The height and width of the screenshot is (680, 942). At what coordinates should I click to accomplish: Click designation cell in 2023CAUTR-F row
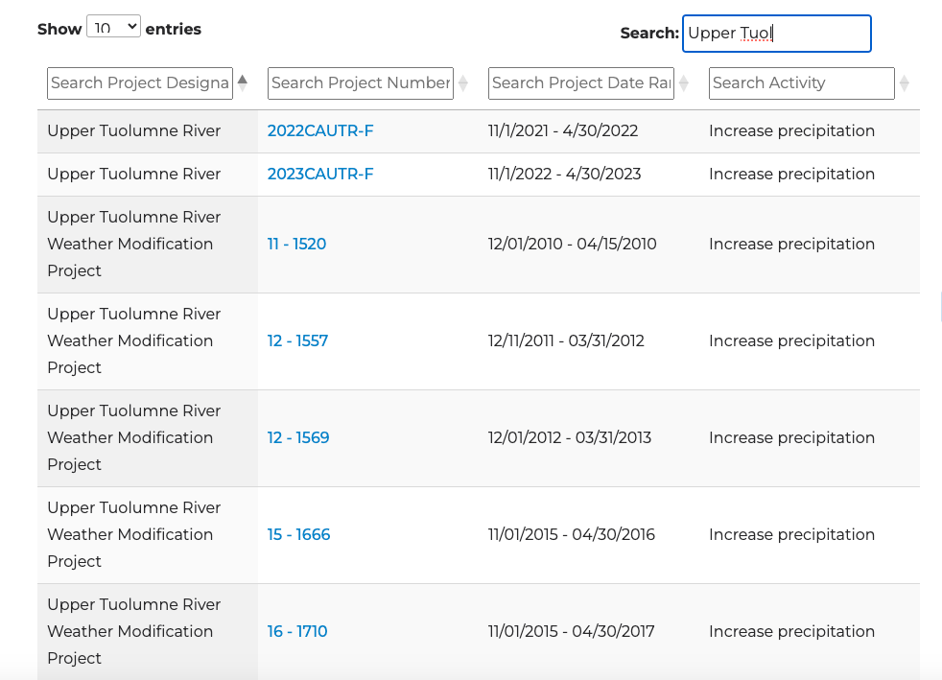(x=148, y=175)
